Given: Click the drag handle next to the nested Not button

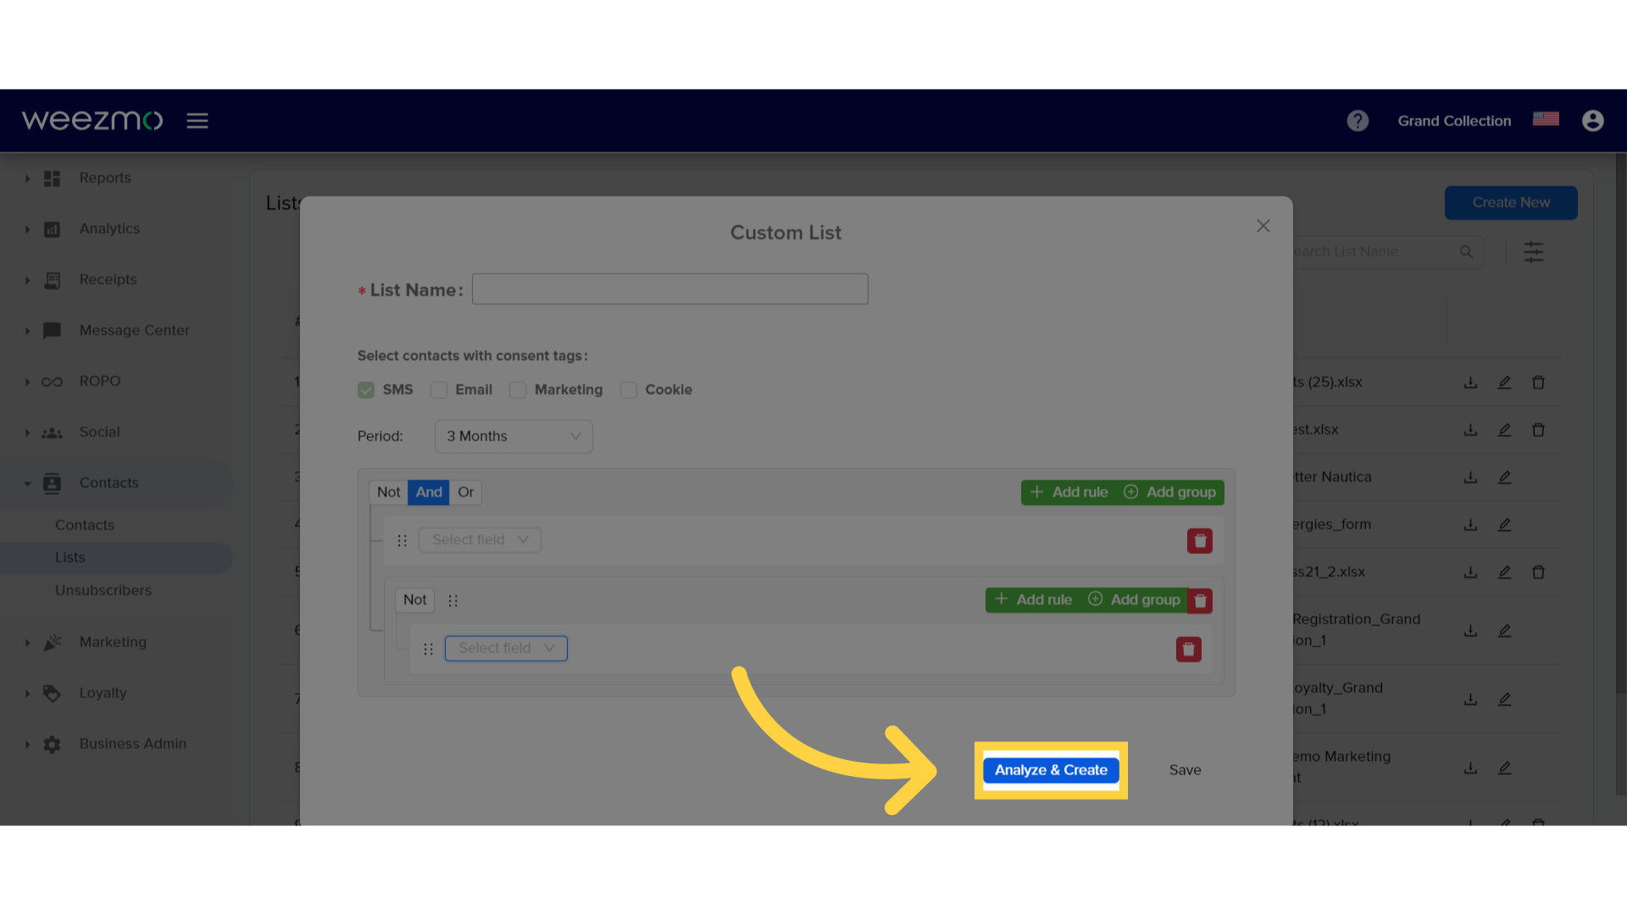Looking at the screenshot, I should 453,601.
